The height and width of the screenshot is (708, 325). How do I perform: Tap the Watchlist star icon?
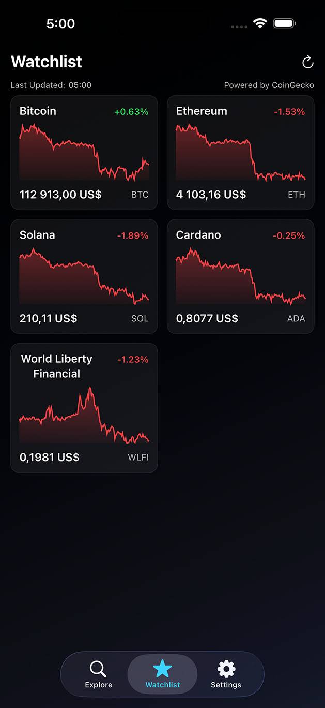point(162,668)
